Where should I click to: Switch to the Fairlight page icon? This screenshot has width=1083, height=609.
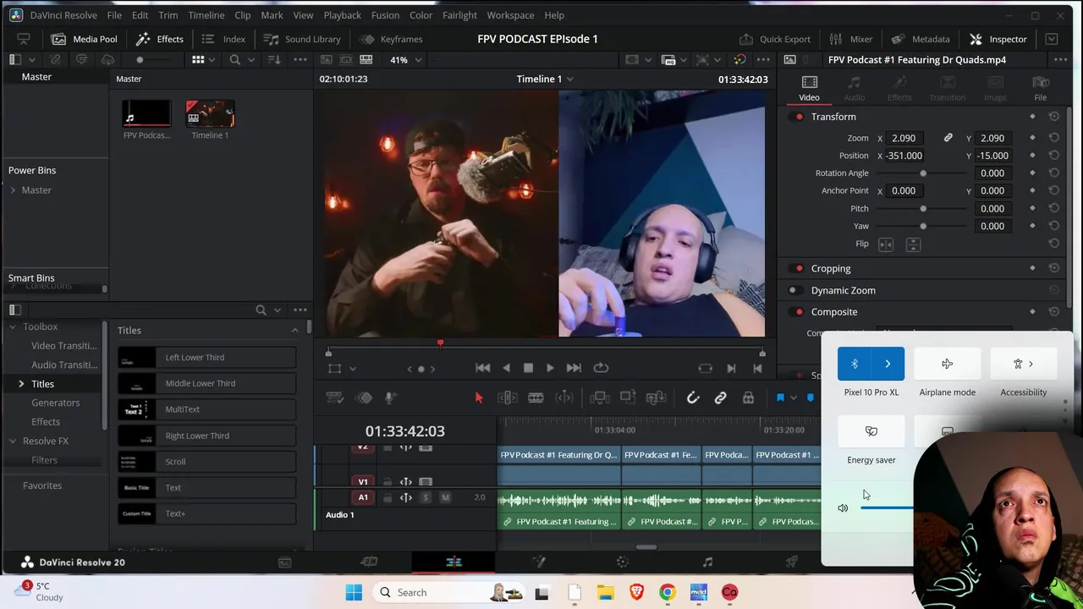pos(707,562)
